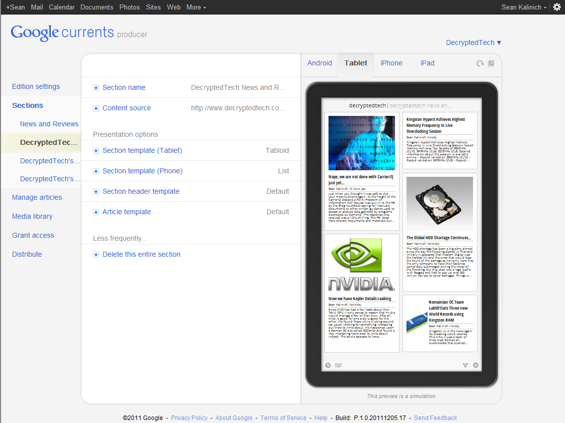Expand Section header template option
This screenshot has height=423, width=565.
(96, 192)
